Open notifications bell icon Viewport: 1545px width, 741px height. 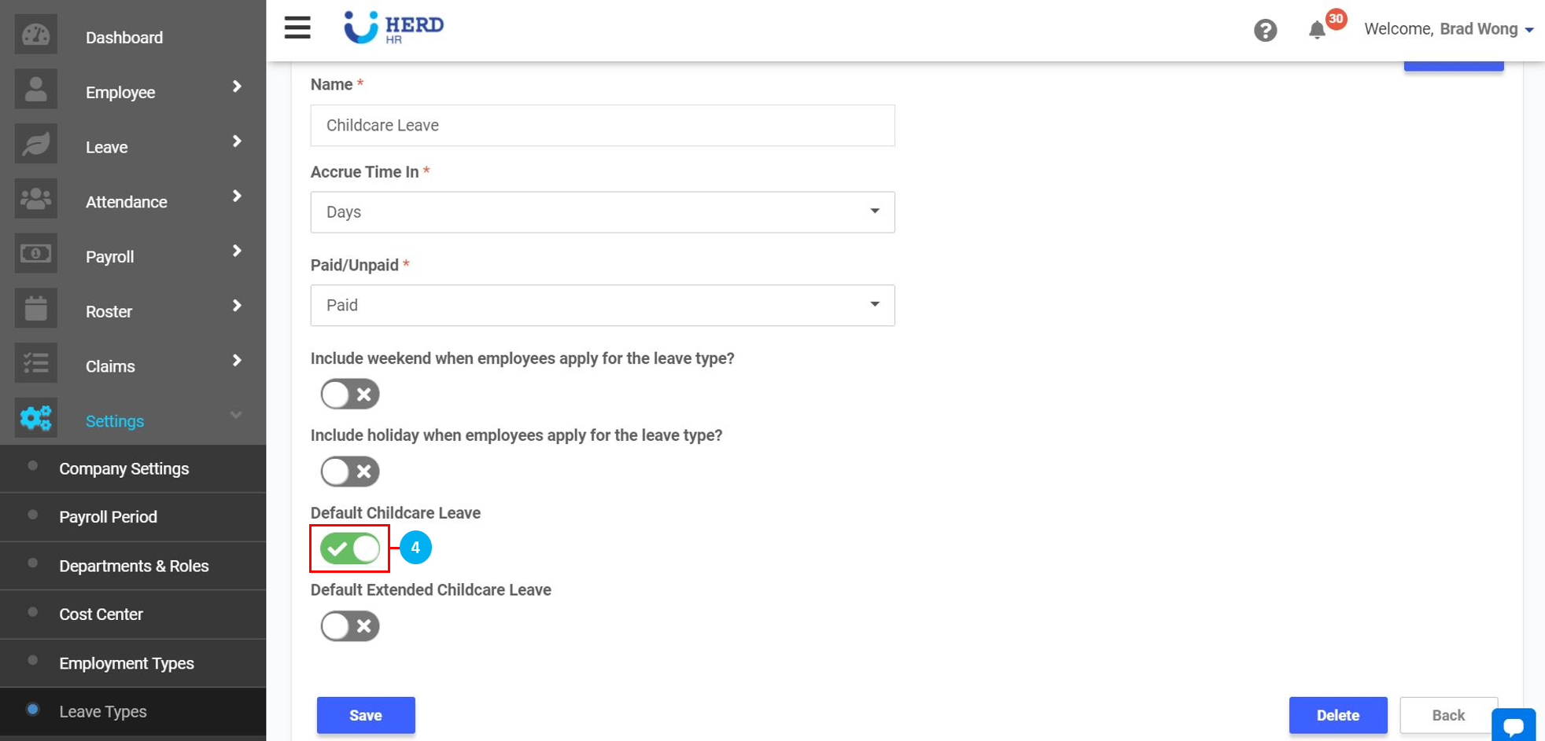[x=1317, y=31]
